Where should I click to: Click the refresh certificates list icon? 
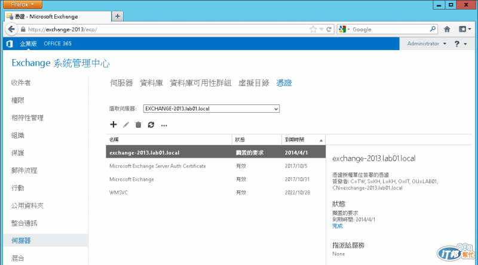coord(151,125)
